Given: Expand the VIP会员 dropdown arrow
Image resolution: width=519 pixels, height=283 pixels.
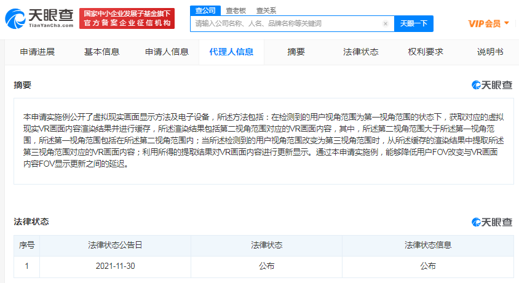Looking at the screenshot, I should [507, 23].
